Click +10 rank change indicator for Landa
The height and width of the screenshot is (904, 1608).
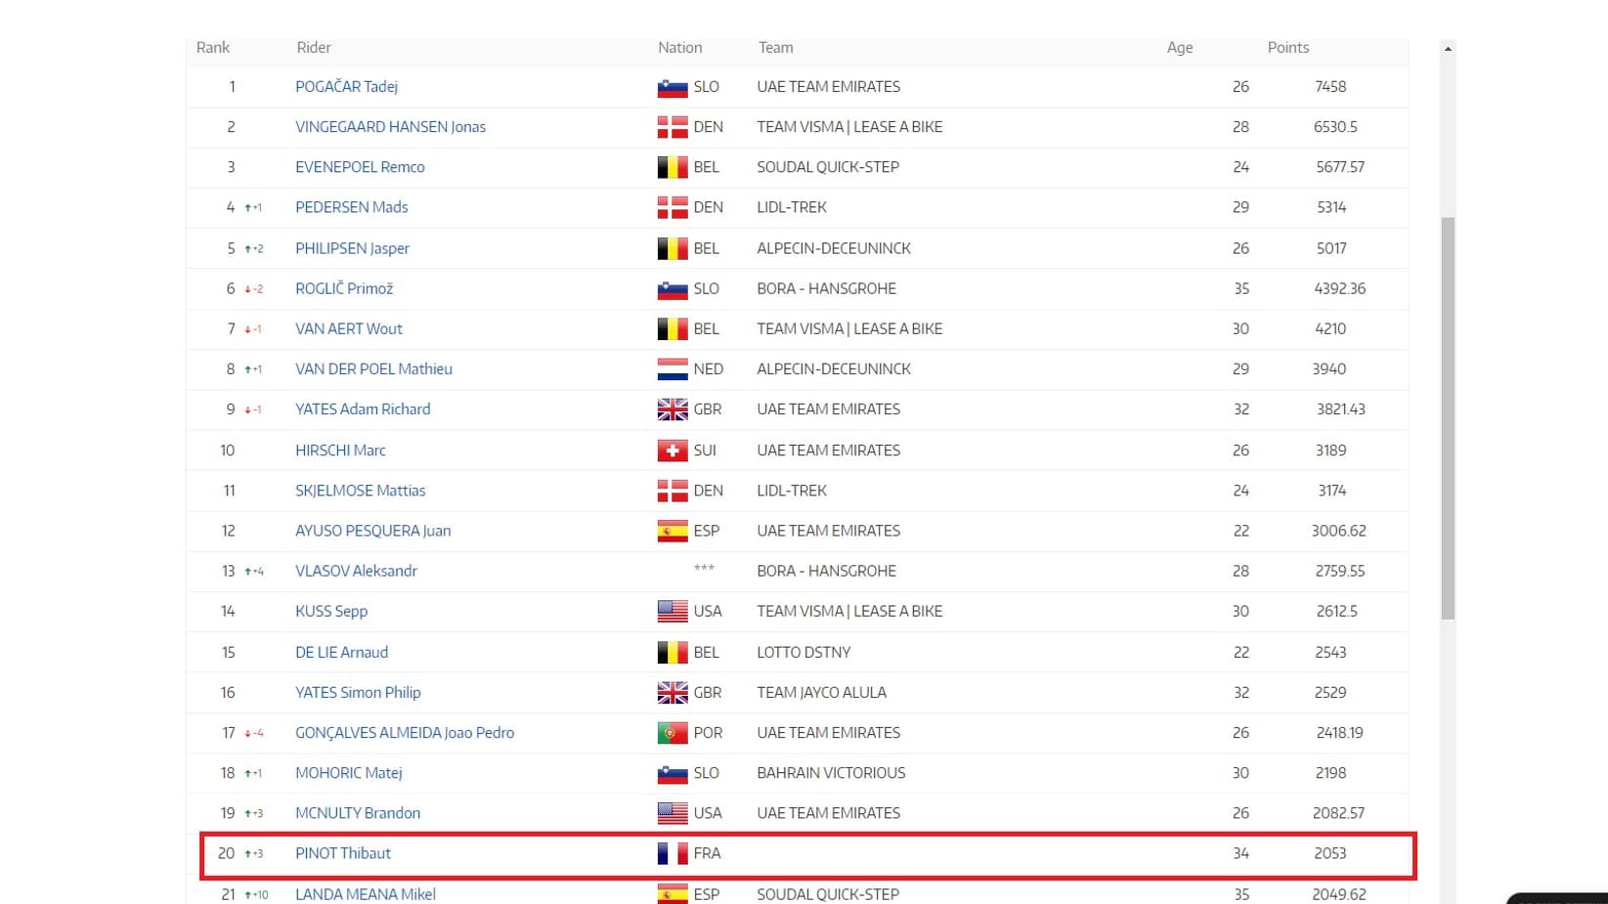click(x=256, y=895)
